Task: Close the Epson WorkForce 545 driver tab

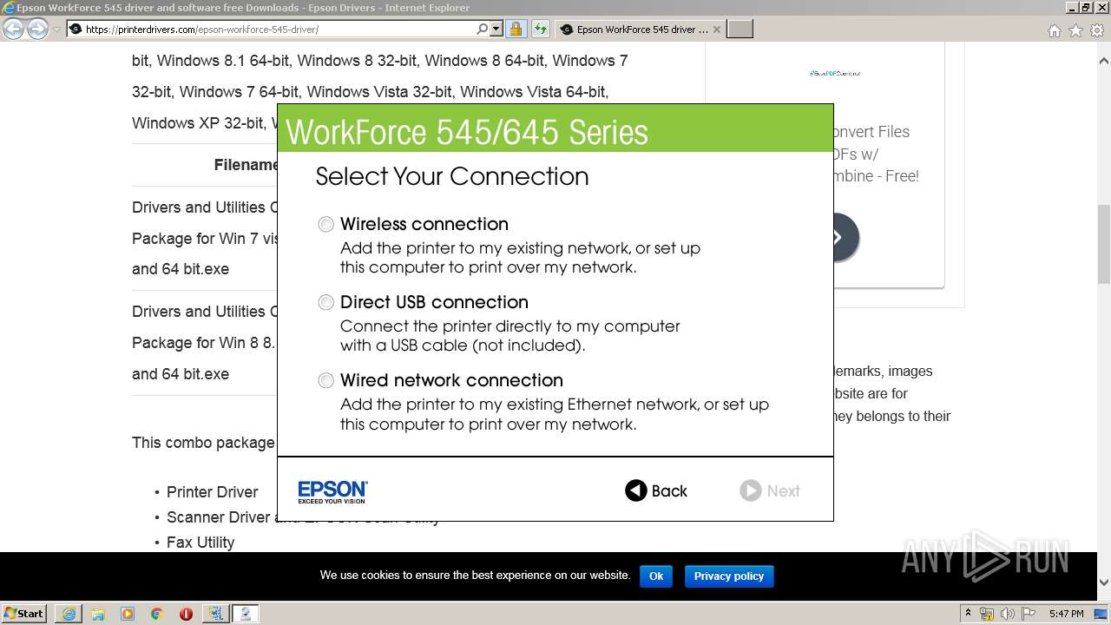Action: [717, 30]
